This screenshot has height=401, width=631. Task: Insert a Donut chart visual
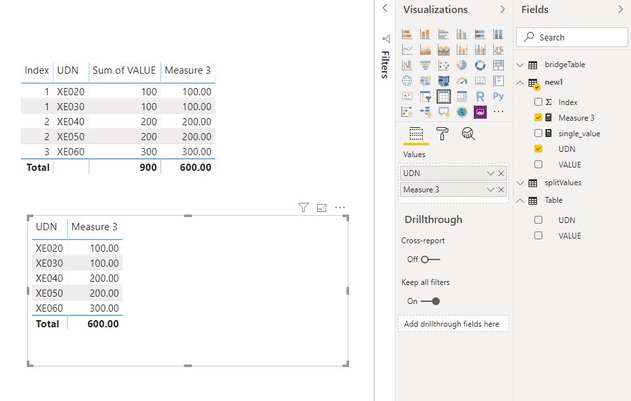pos(480,65)
